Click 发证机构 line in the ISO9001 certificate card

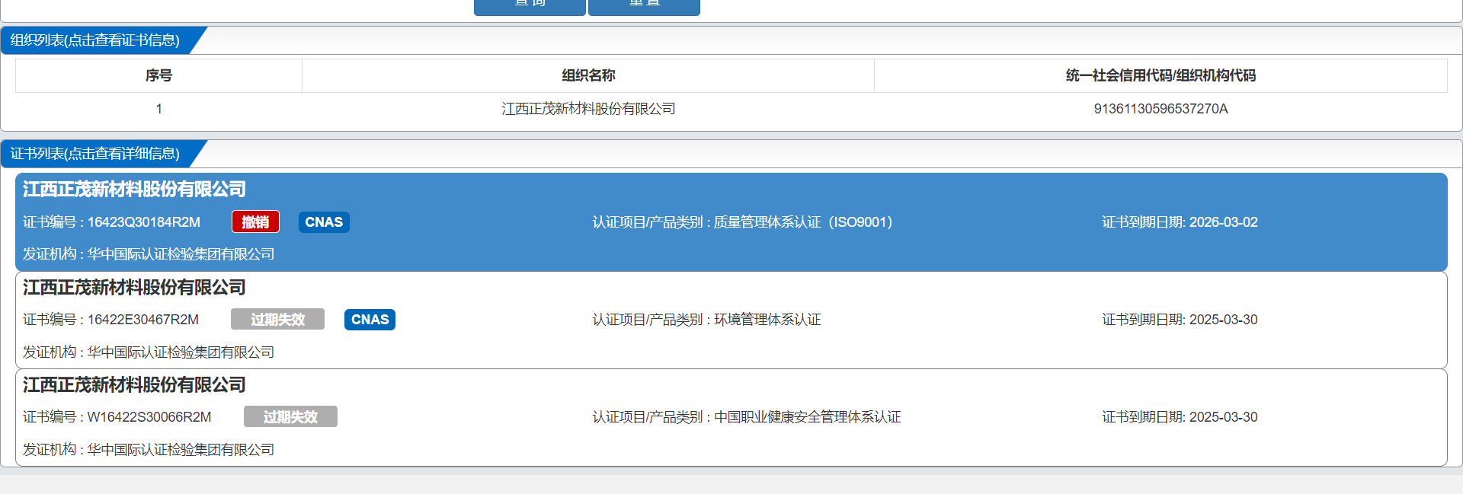pos(149,254)
